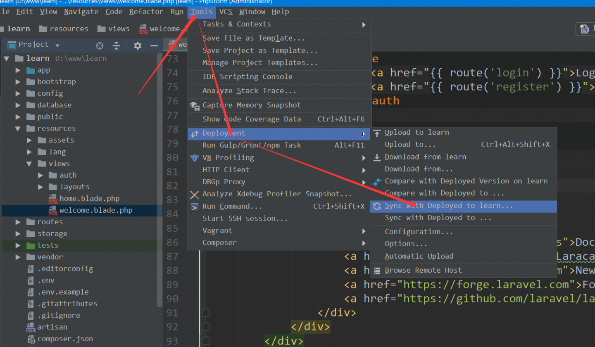Select Show Code Coverage Data

(x=280, y=119)
